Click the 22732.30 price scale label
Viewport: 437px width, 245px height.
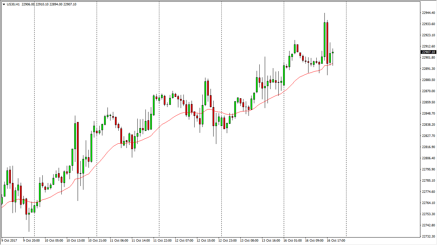[428, 237]
